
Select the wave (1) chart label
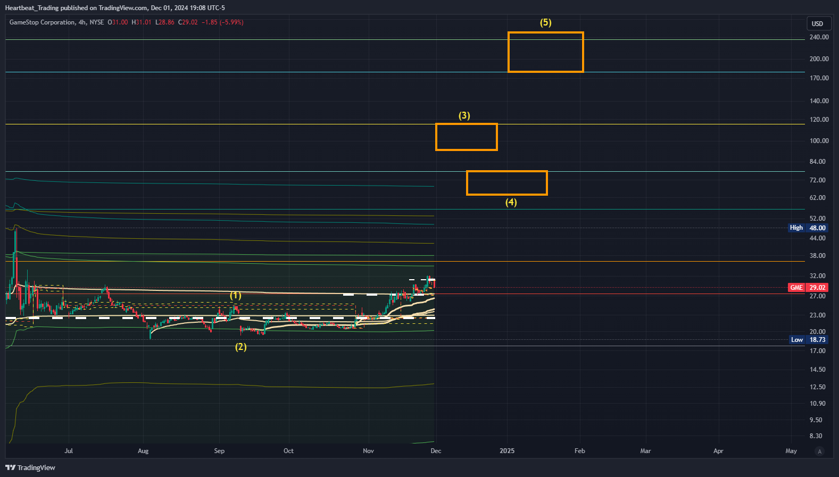tap(236, 295)
